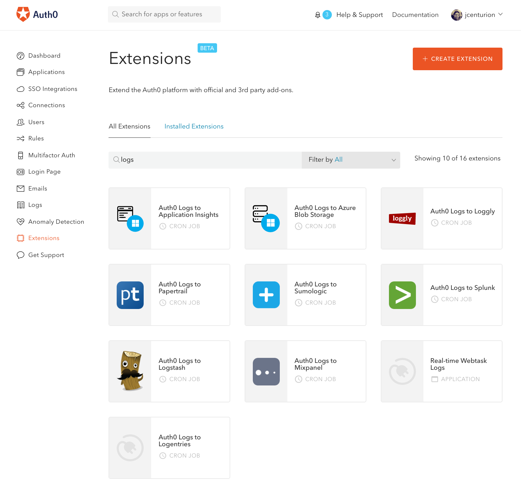
Task: Click the Loggly logo icon
Action: [x=402, y=218]
